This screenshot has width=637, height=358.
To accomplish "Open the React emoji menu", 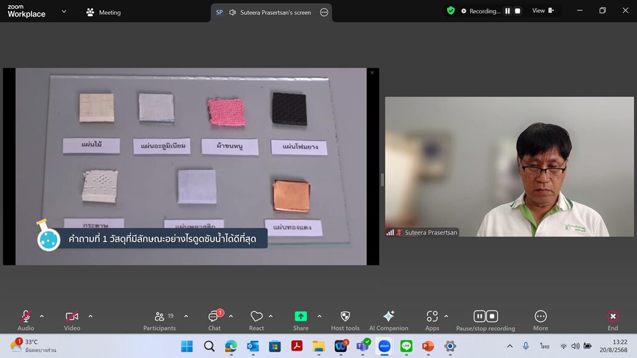I will 257,320.
